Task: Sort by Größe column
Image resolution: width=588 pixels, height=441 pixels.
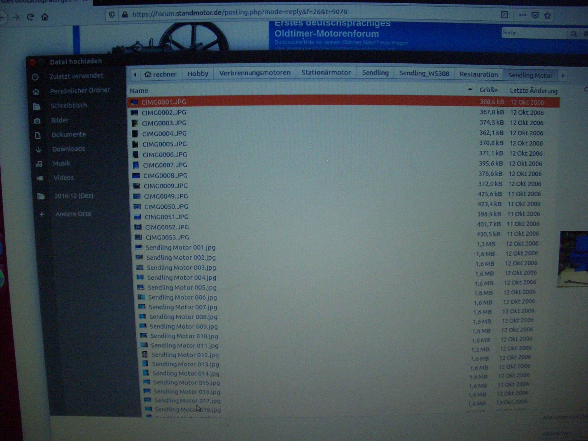Action: pyautogui.click(x=488, y=90)
